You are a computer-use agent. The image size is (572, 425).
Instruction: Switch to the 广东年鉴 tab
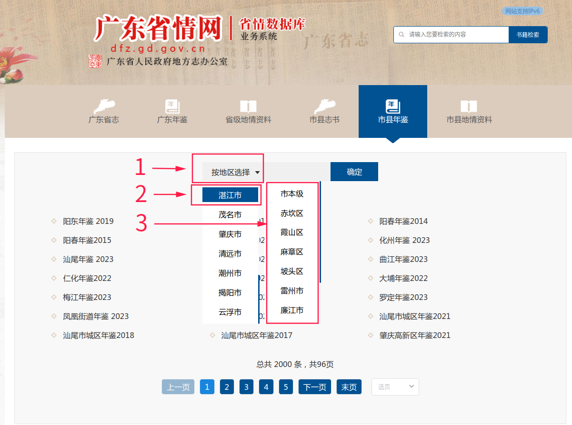[172, 112]
